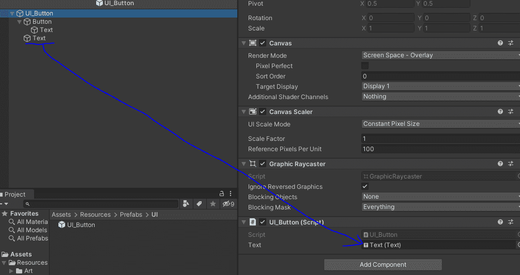Open Graphic Raycaster help icon
The image size is (520, 275).
click(500, 164)
